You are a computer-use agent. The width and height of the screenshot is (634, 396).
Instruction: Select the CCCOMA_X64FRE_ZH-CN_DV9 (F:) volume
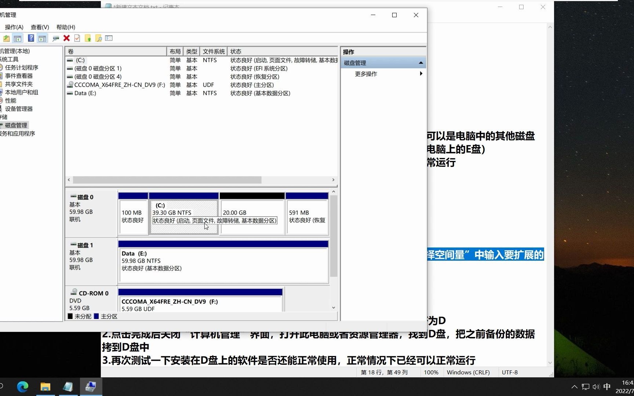117,85
